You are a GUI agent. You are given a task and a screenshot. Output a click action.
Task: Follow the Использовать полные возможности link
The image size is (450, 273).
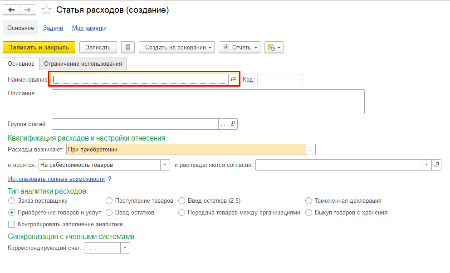coord(56,179)
